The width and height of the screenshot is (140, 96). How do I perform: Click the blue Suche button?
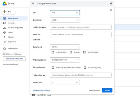coord(107,90)
